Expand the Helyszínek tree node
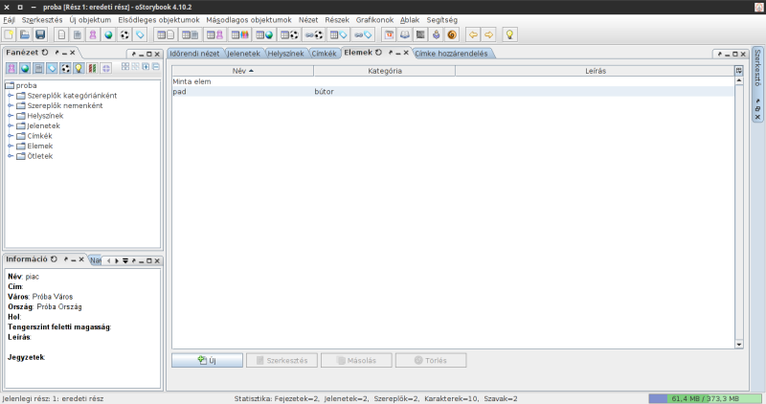The image size is (766, 404). [x=11, y=116]
